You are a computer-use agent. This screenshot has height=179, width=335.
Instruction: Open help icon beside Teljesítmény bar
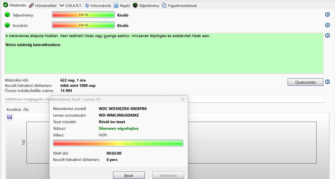click(327, 14)
